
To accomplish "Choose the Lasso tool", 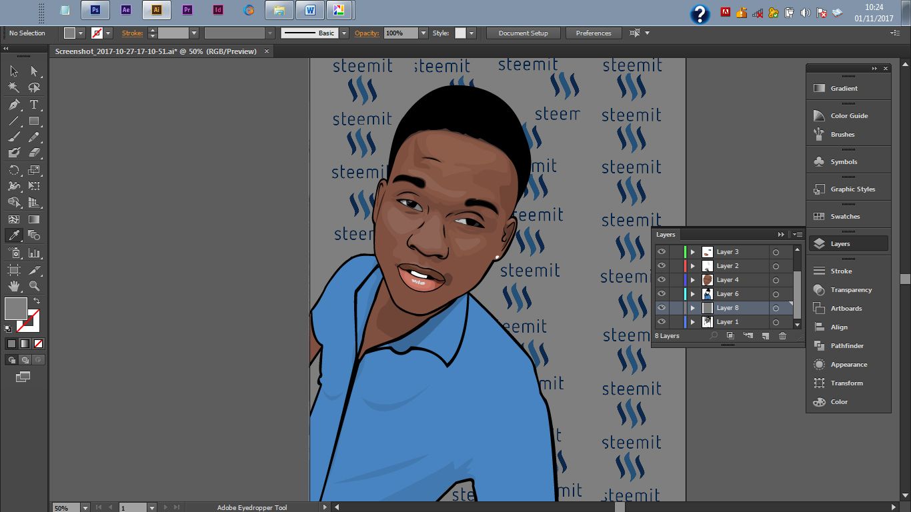I will click(x=34, y=87).
